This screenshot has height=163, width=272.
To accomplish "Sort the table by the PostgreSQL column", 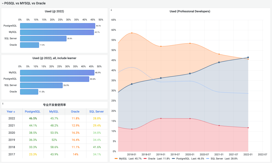I will tap(32, 112).
